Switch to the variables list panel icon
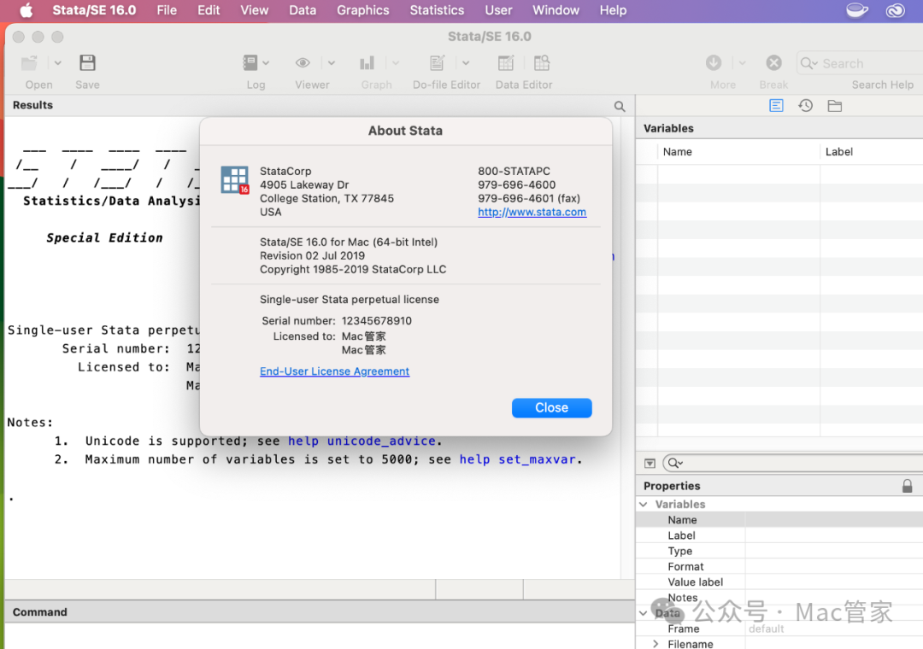The height and width of the screenshot is (649, 923). pyautogui.click(x=776, y=106)
